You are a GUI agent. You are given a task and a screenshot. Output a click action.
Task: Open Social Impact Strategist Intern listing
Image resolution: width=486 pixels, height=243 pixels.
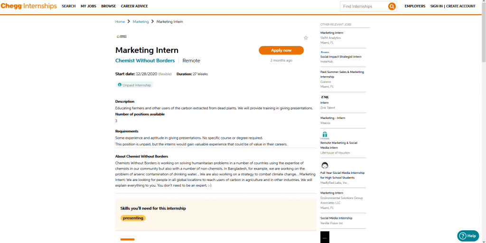[x=340, y=56]
